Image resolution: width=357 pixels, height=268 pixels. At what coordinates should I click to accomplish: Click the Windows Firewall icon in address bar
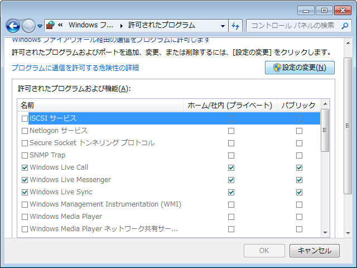point(50,25)
